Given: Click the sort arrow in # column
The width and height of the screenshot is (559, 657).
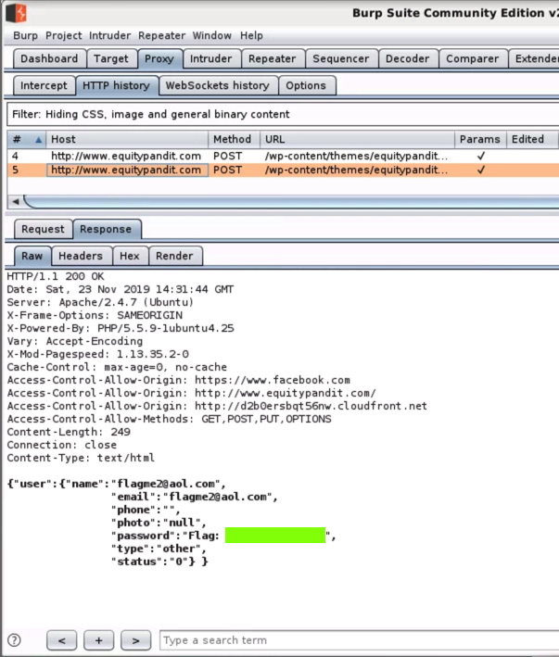Looking at the screenshot, I should pos(38,140).
